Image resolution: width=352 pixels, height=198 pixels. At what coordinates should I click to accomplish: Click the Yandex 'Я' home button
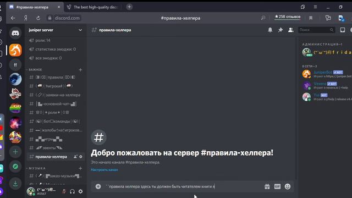click(26, 18)
